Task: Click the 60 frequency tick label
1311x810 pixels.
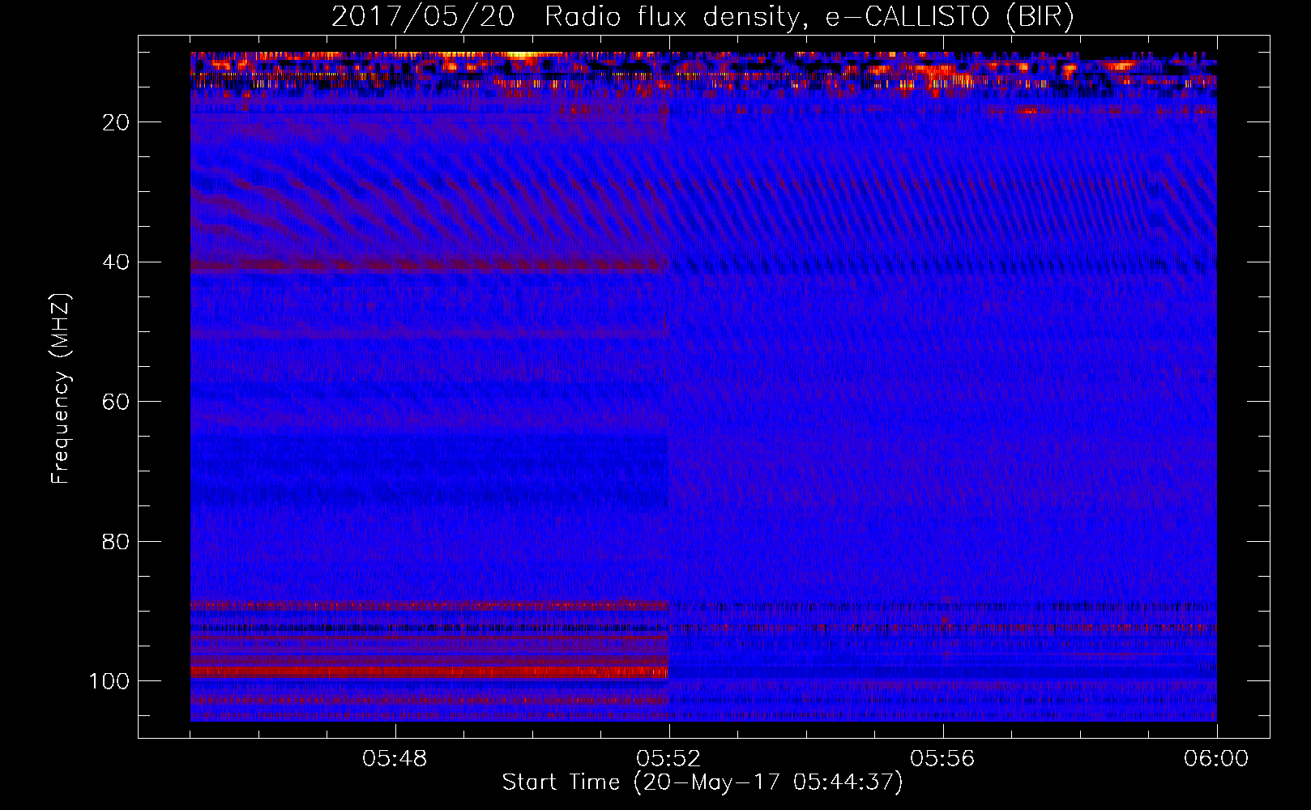Action: (116, 402)
